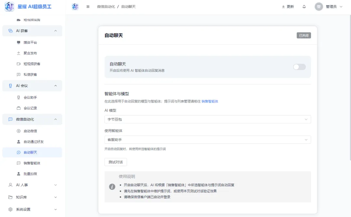Open 短视频获客 via its sidebar icon

click(19, 64)
